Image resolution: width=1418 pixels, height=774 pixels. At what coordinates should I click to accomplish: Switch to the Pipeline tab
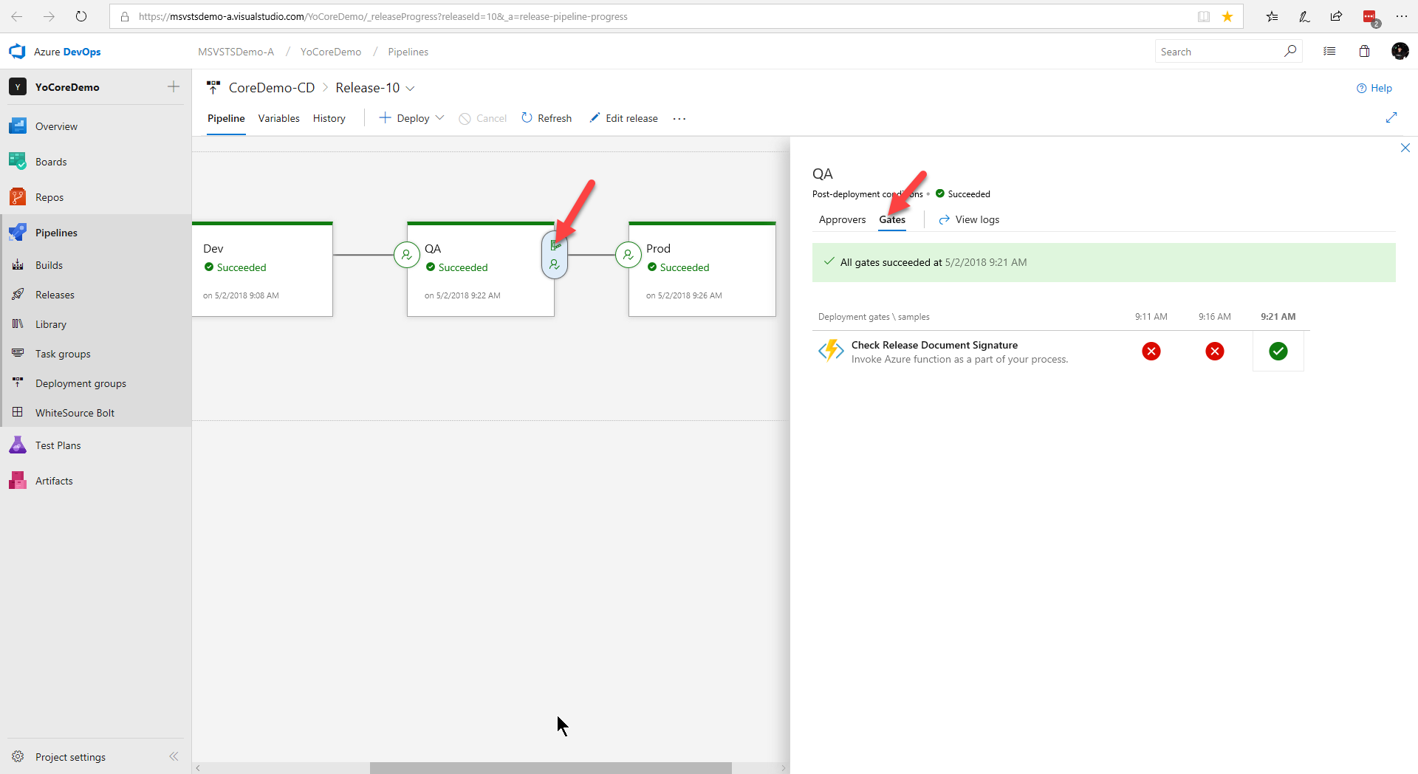[x=226, y=118]
